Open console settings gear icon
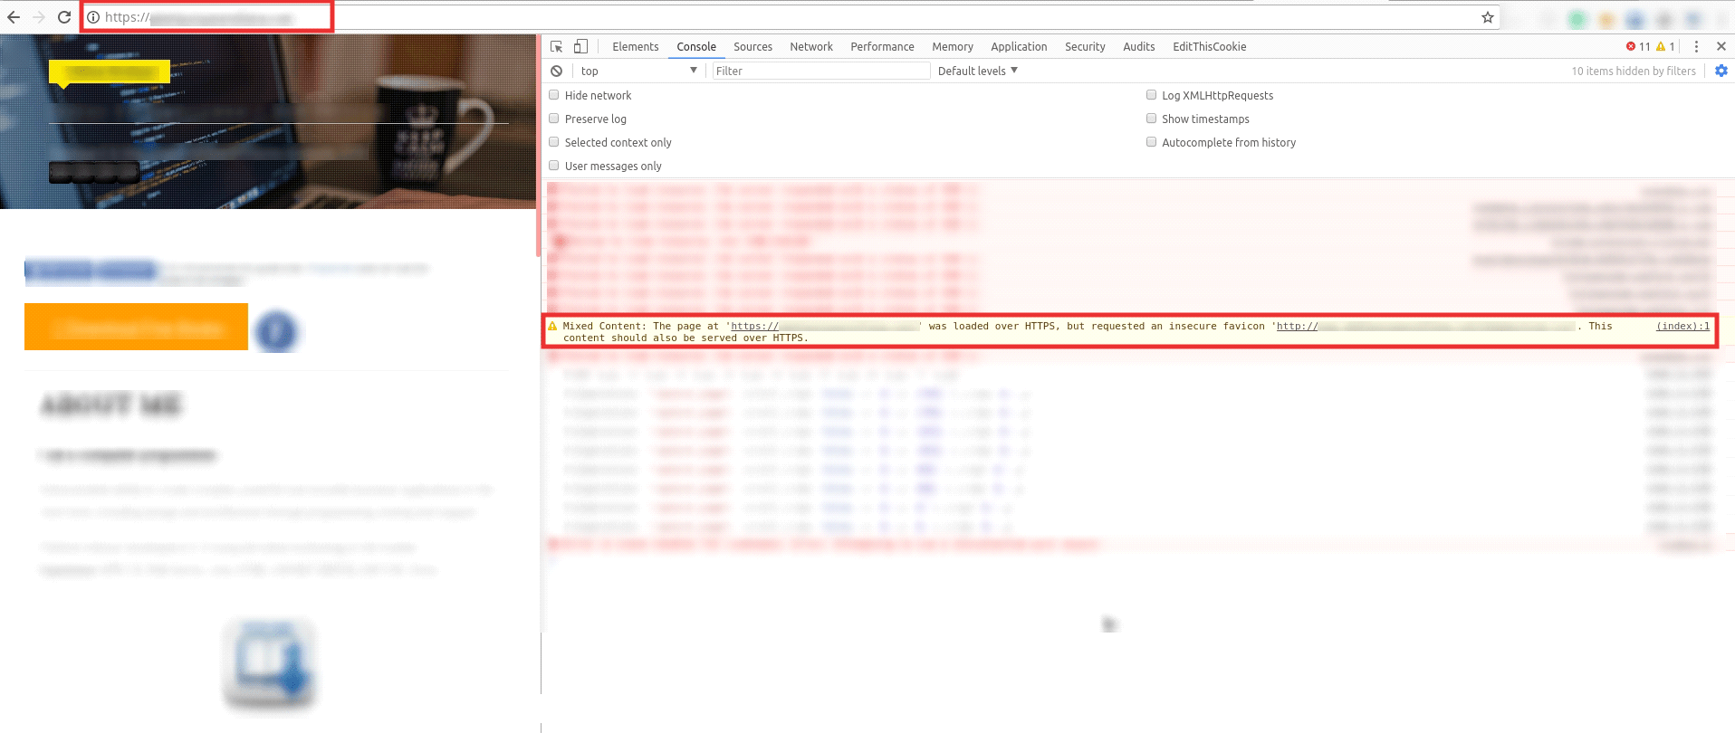 [x=1721, y=71]
